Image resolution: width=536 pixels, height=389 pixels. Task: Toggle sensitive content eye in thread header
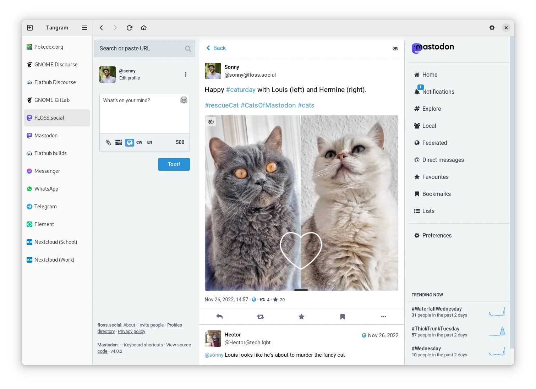point(395,48)
